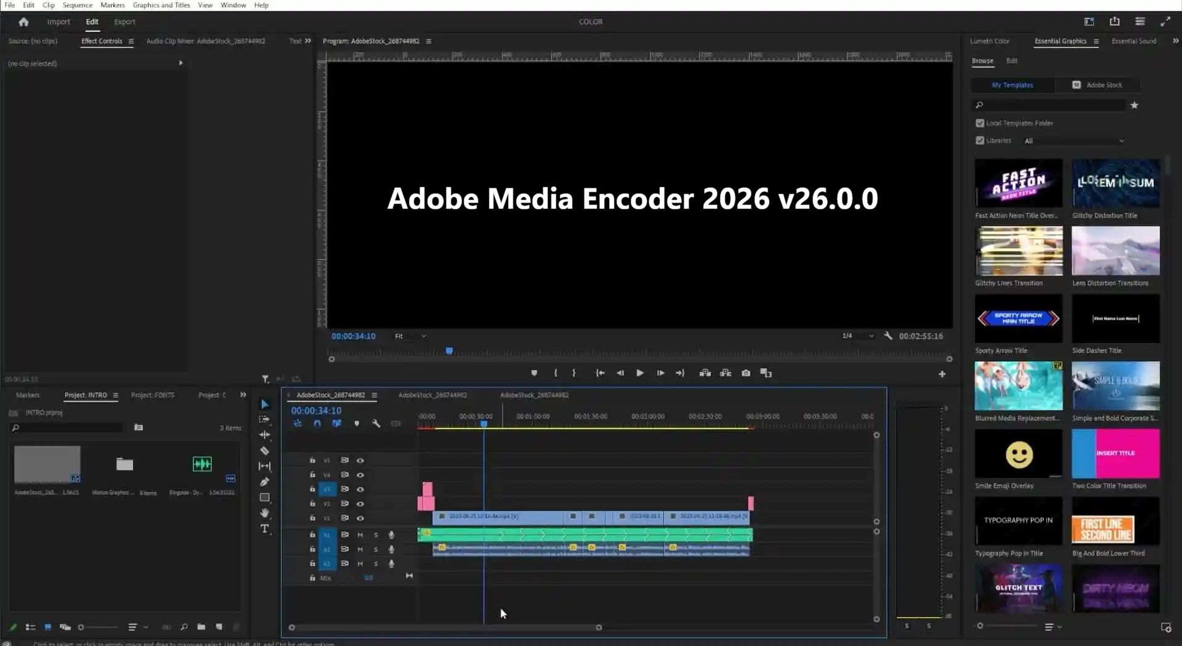Click the Export button in the header
The width and height of the screenshot is (1182, 646).
(x=124, y=22)
